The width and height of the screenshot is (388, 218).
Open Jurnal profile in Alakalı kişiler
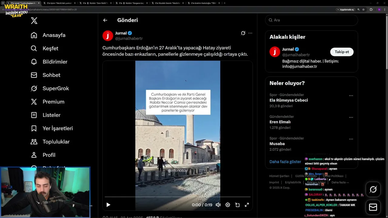[288, 49]
